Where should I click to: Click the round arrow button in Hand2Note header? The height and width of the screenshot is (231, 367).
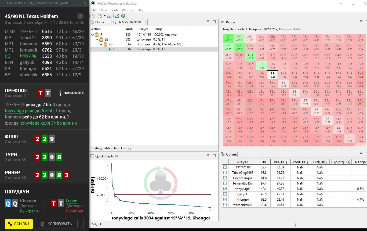pyautogui.click(x=80, y=16)
